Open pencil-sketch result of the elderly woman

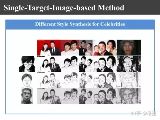coord(129,80)
